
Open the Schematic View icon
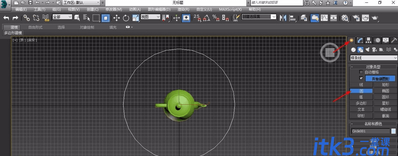pyautogui.click(x=333, y=18)
